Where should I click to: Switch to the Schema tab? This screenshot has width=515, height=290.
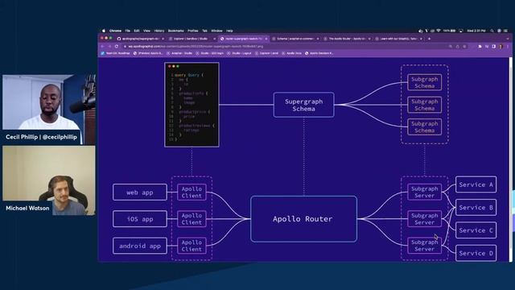pos(295,39)
